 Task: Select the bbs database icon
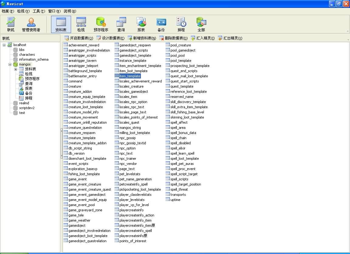15,50
